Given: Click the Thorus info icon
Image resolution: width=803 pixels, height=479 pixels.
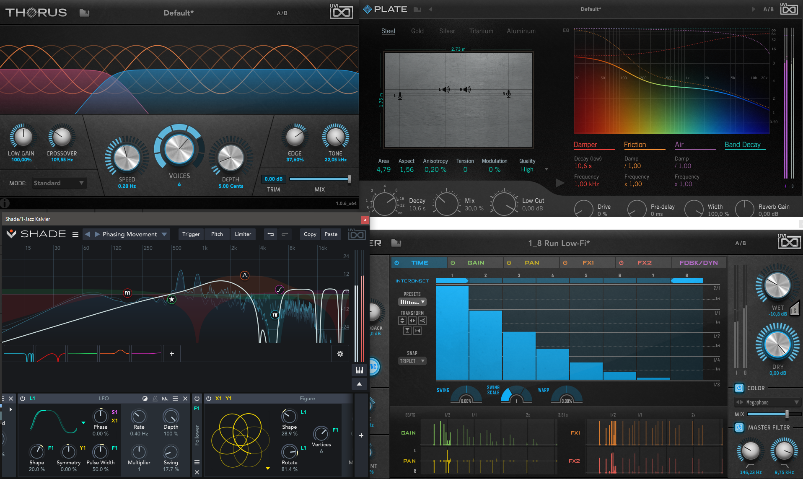Looking at the screenshot, I should 5,203.
